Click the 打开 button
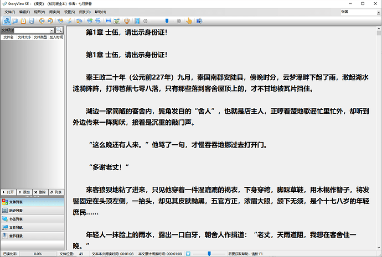Screen dimensions: 382x257 pos(8,192)
